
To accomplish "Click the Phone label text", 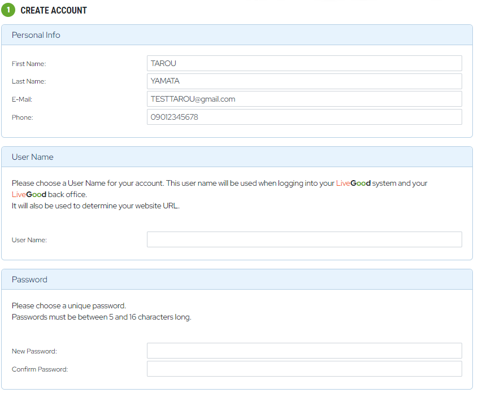I will tap(23, 117).
